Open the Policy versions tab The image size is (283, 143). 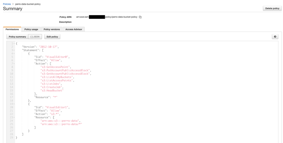click(x=52, y=29)
